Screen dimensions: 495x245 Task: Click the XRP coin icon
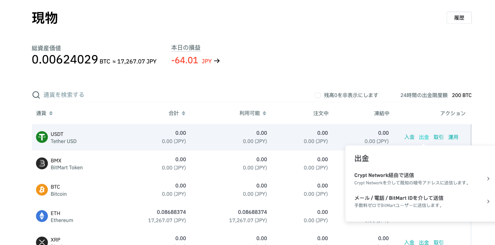click(x=42, y=241)
